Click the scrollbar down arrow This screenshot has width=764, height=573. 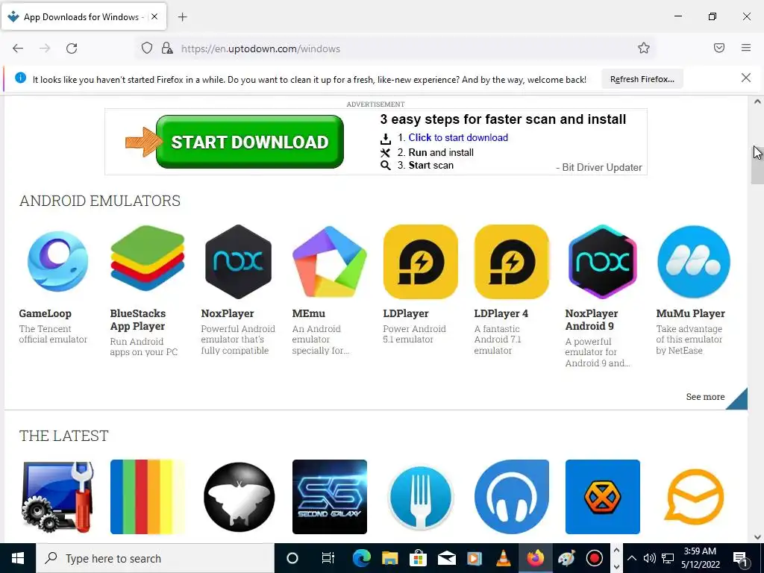click(x=757, y=537)
